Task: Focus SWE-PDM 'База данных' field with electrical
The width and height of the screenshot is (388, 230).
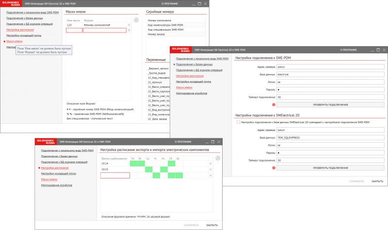Action: [x=330, y=74]
